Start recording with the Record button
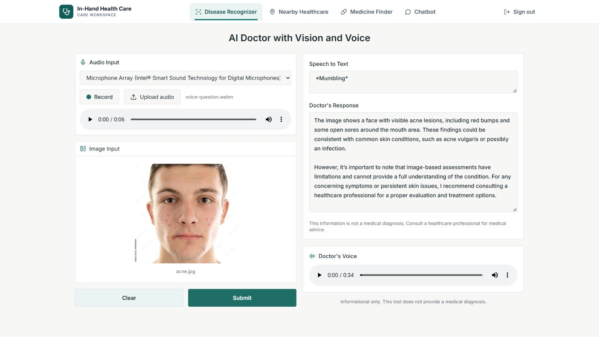The width and height of the screenshot is (599, 337). pyautogui.click(x=99, y=97)
